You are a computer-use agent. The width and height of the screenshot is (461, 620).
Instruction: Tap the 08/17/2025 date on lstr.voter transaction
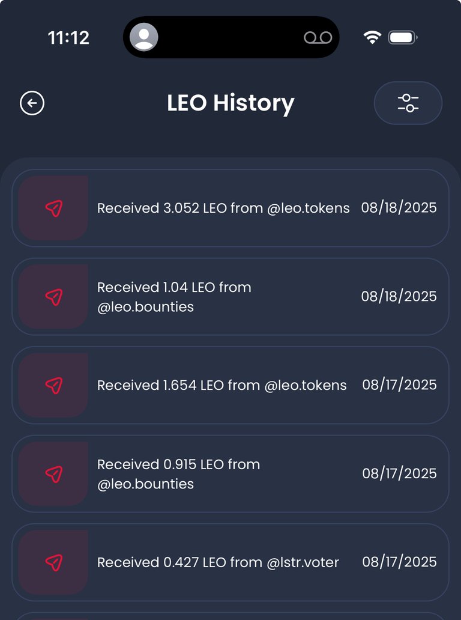[399, 562]
